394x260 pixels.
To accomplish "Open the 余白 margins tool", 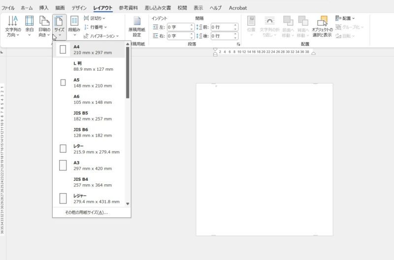I will [x=30, y=26].
